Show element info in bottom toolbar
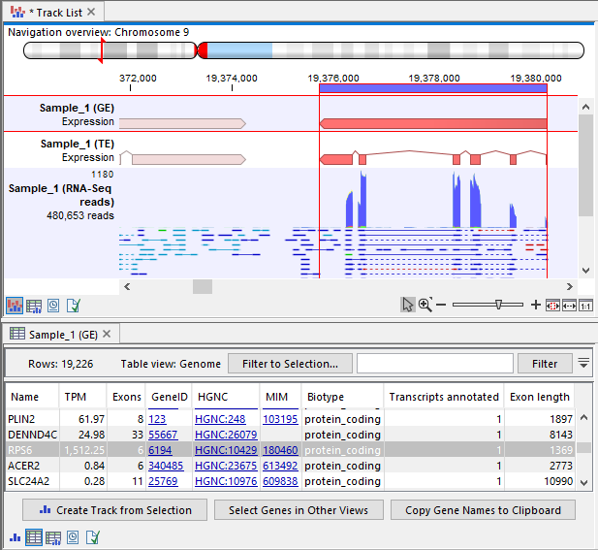 click(93, 536)
